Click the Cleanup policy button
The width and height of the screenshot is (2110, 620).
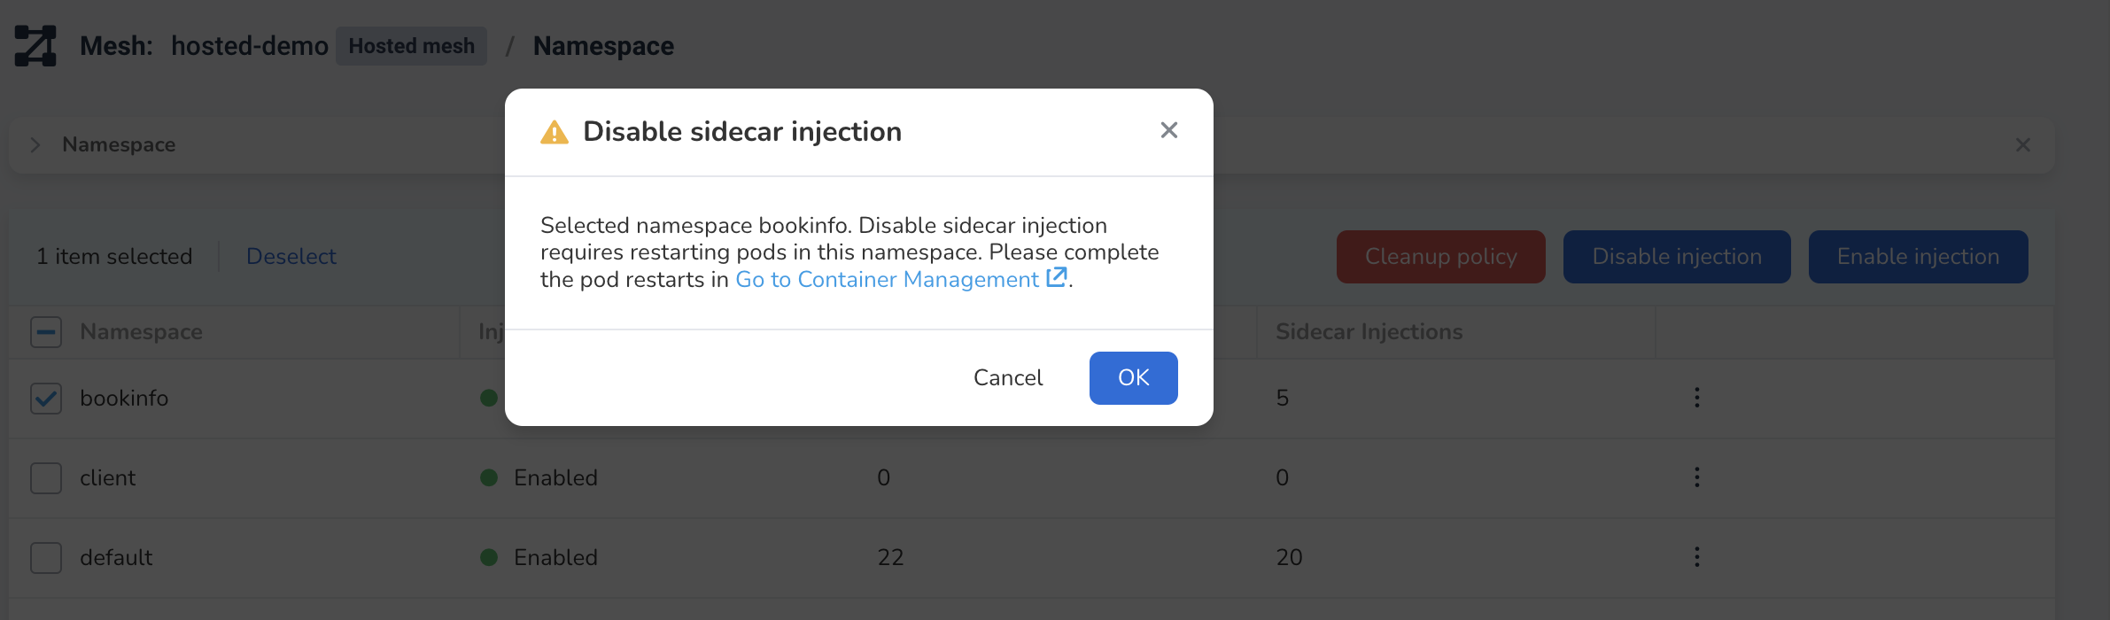point(1440,257)
